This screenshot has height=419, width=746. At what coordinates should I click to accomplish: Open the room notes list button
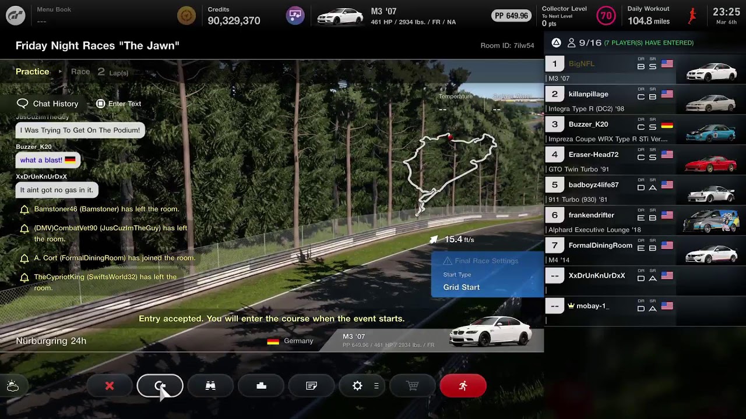pos(312,386)
